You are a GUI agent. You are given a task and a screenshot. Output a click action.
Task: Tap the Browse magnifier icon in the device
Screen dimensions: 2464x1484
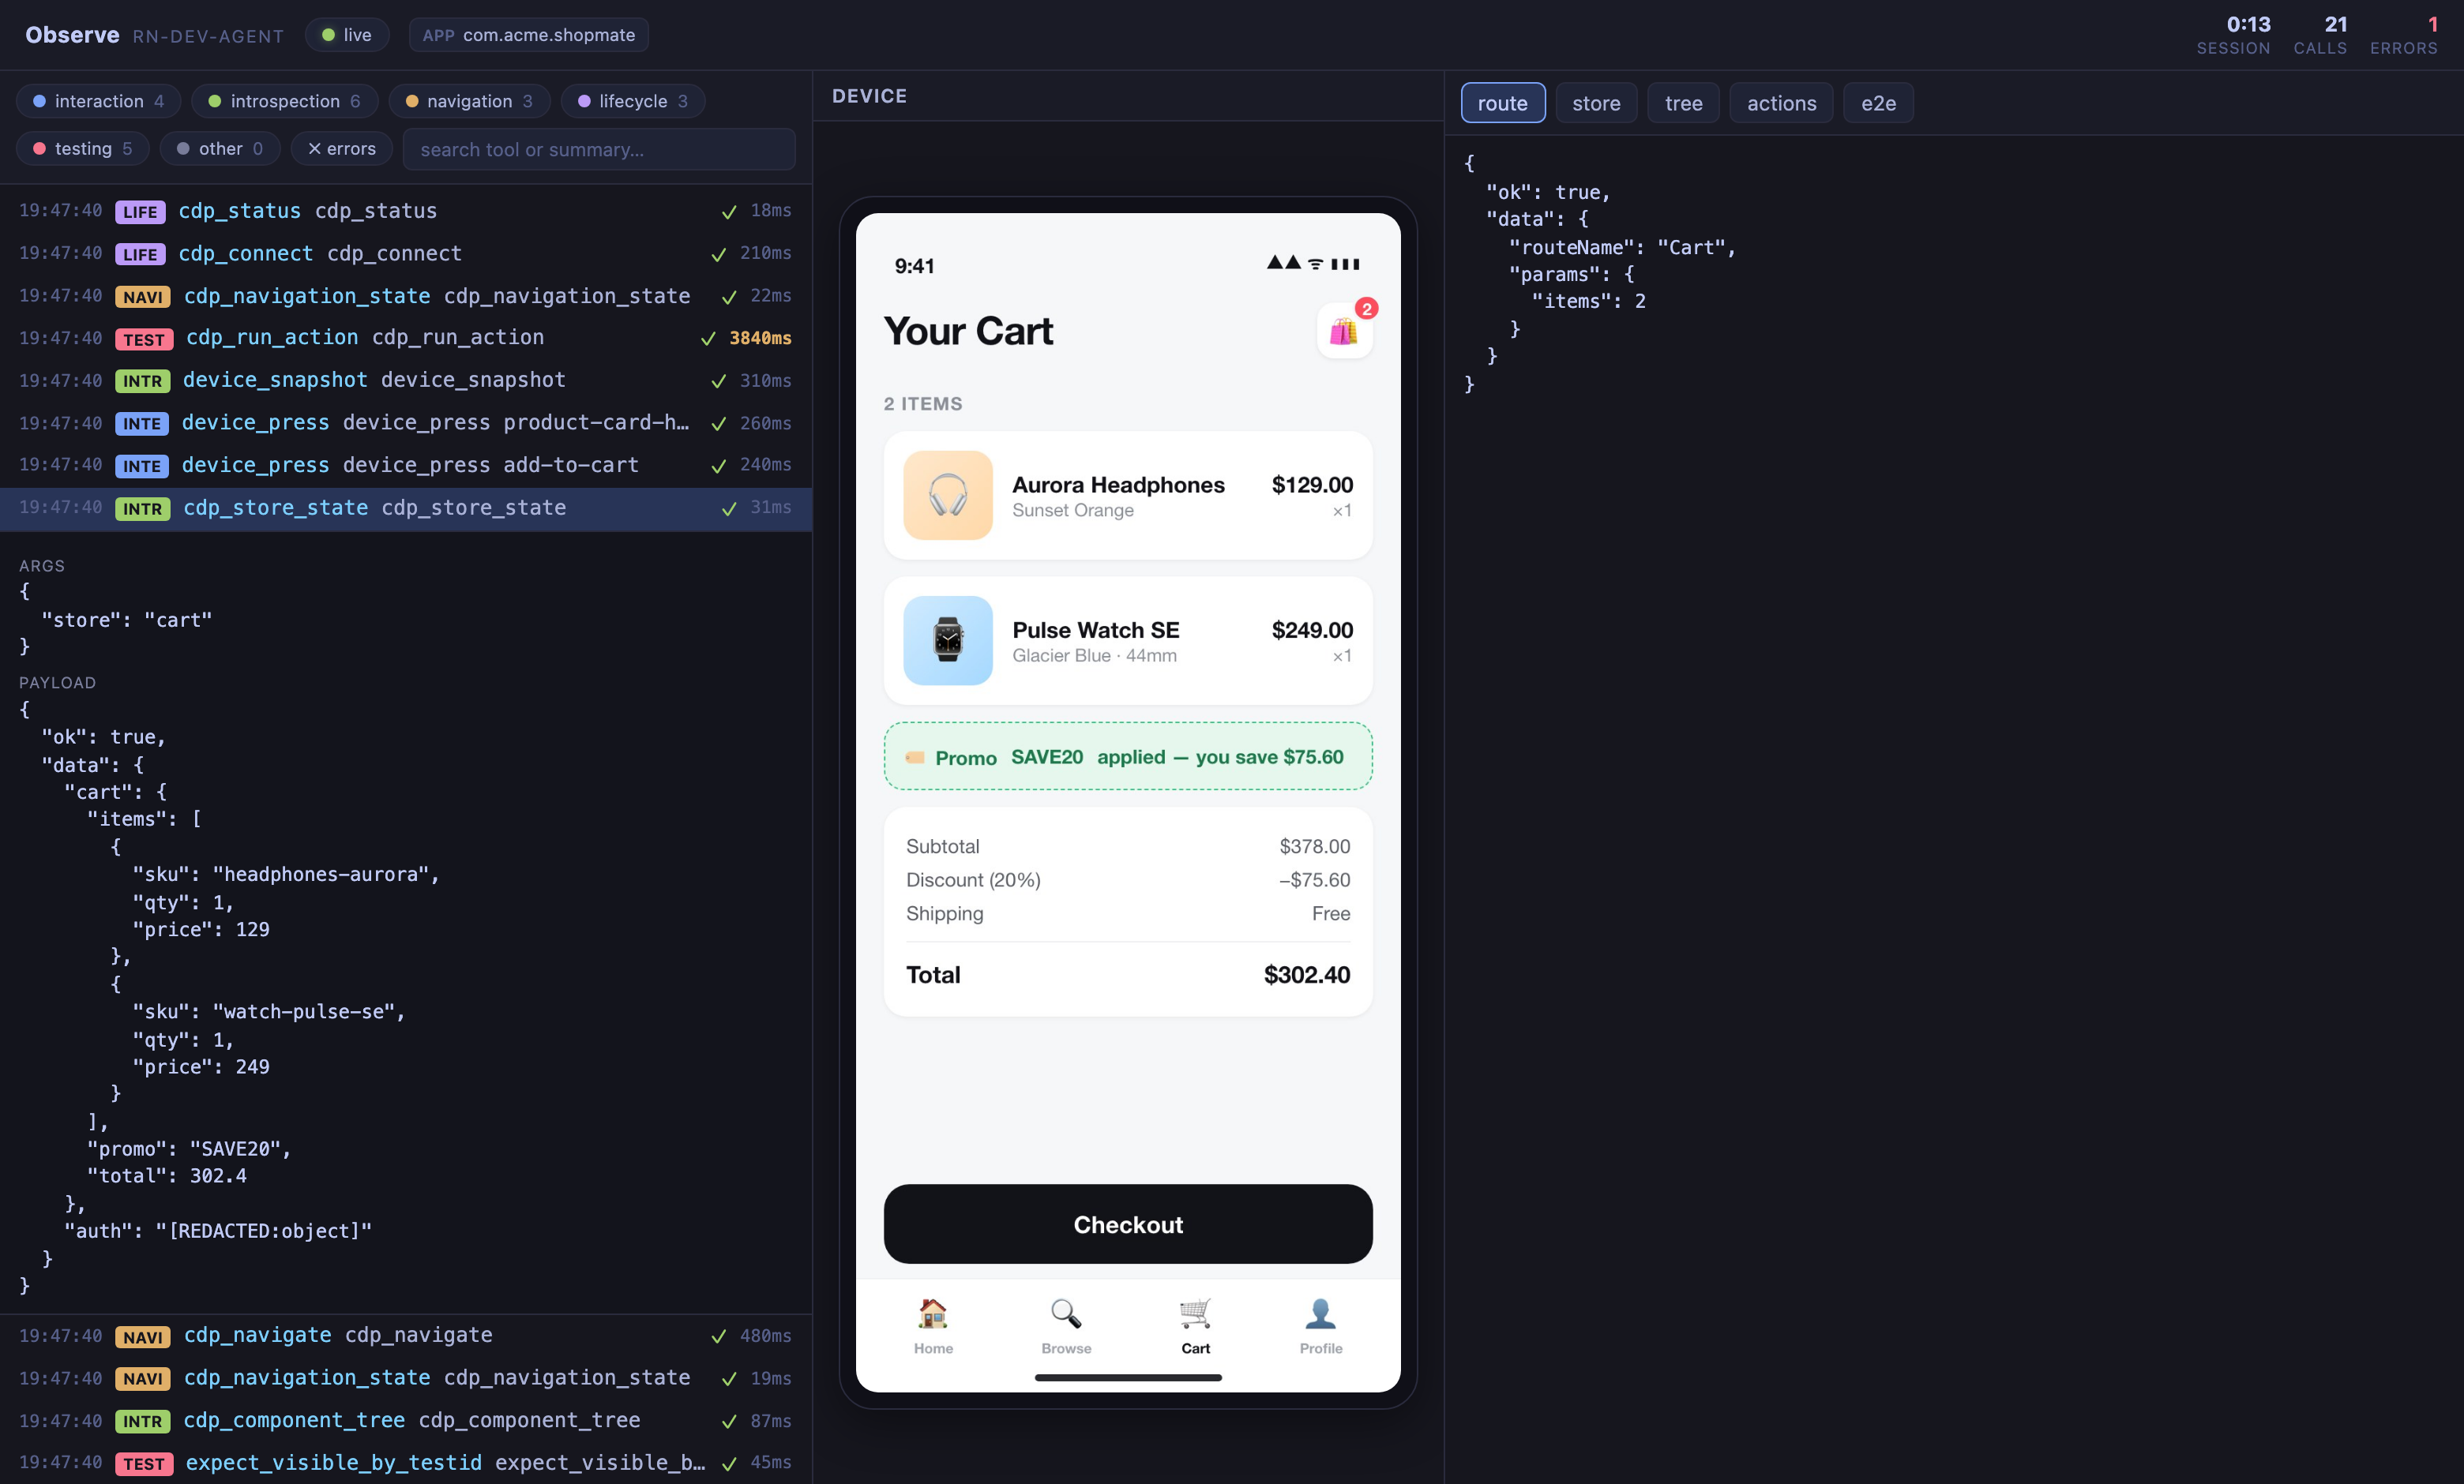pos(1066,1313)
